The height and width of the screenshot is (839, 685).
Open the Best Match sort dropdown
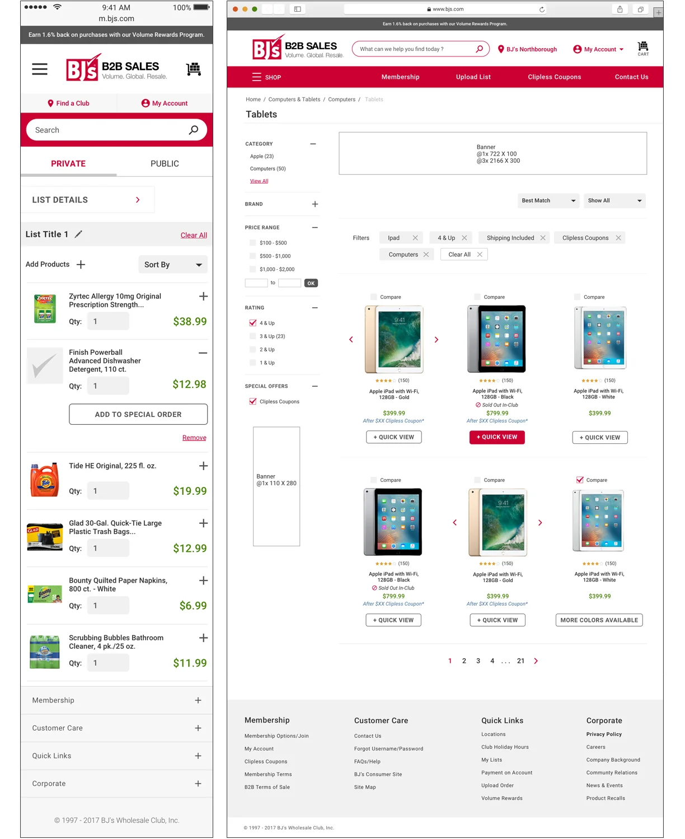[548, 200]
